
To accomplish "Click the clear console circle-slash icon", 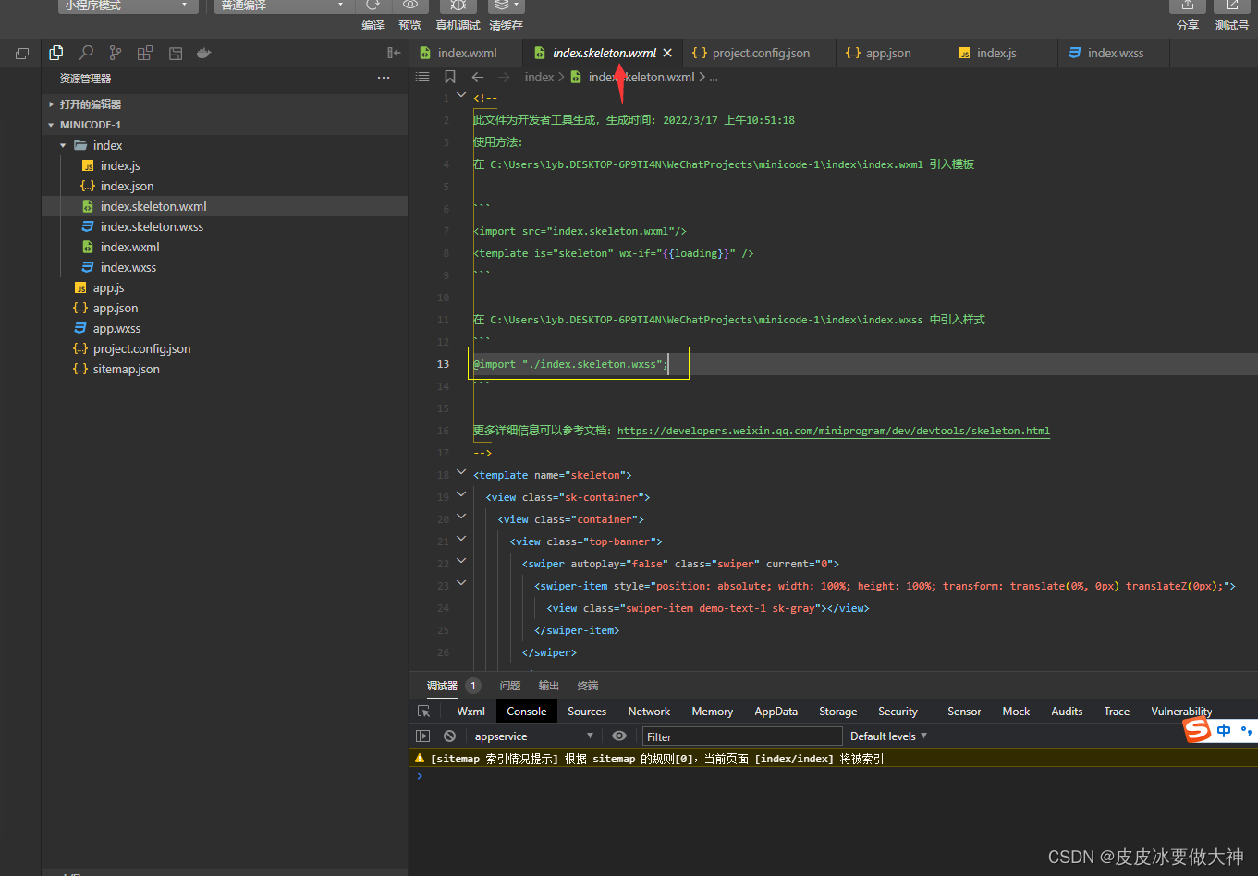I will (x=449, y=736).
